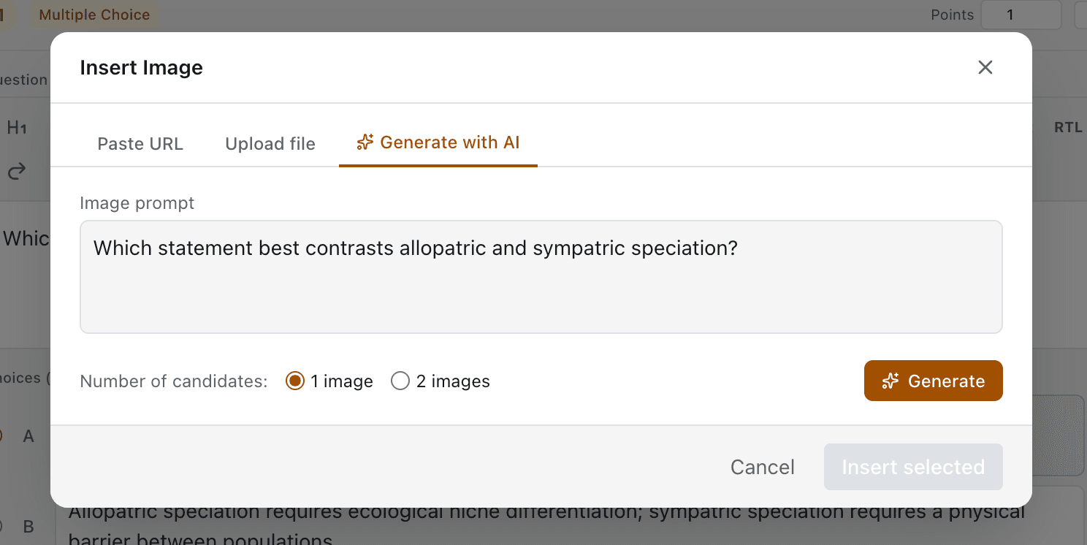Click the sparkle icon on Generate with AI tab
The image size is (1087, 545).
click(365, 142)
